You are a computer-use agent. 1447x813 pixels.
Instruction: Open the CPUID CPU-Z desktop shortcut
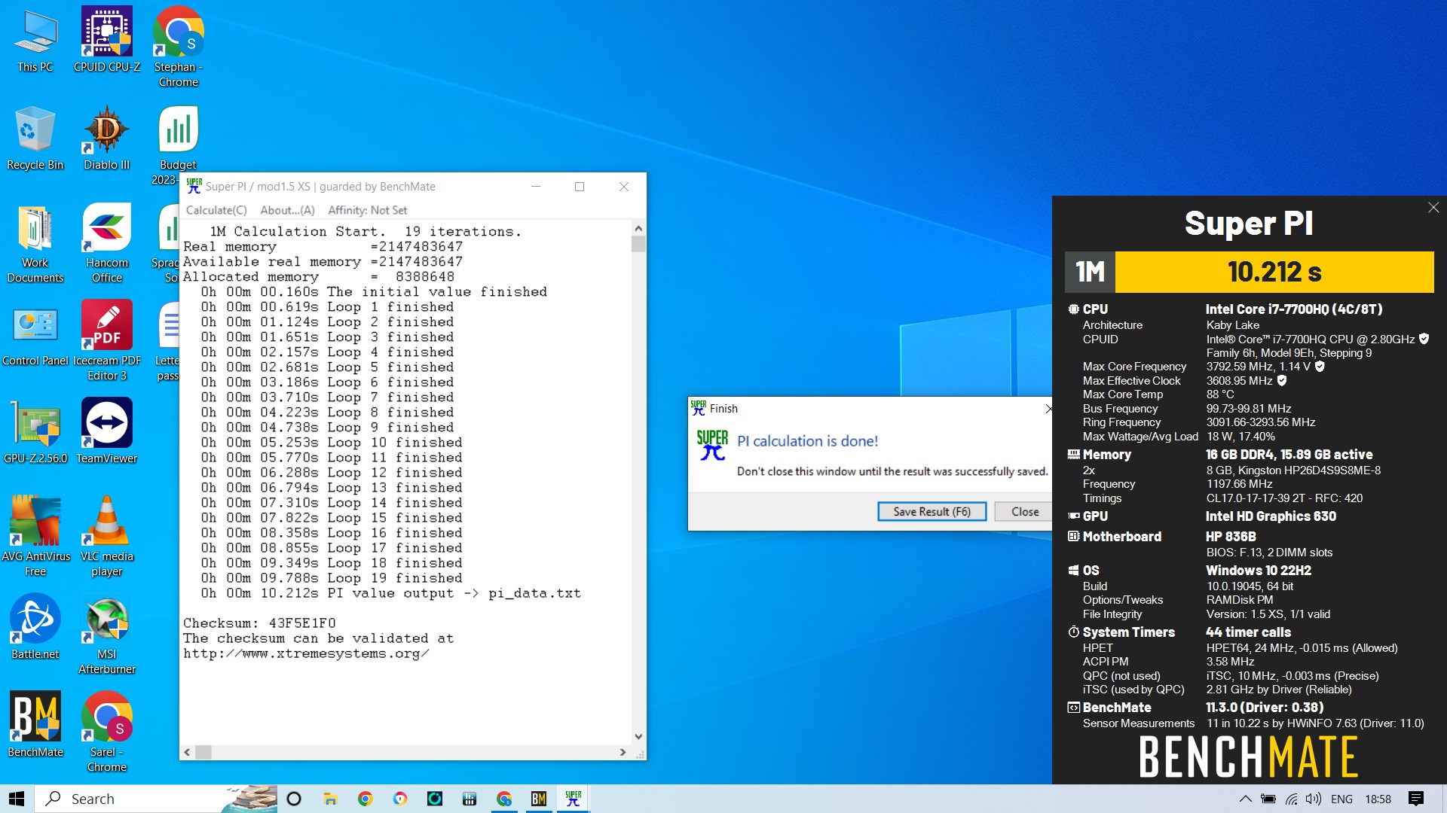coord(107,41)
